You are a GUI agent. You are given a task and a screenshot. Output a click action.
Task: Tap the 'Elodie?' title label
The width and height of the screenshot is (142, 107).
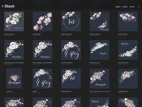(x=35, y=91)
